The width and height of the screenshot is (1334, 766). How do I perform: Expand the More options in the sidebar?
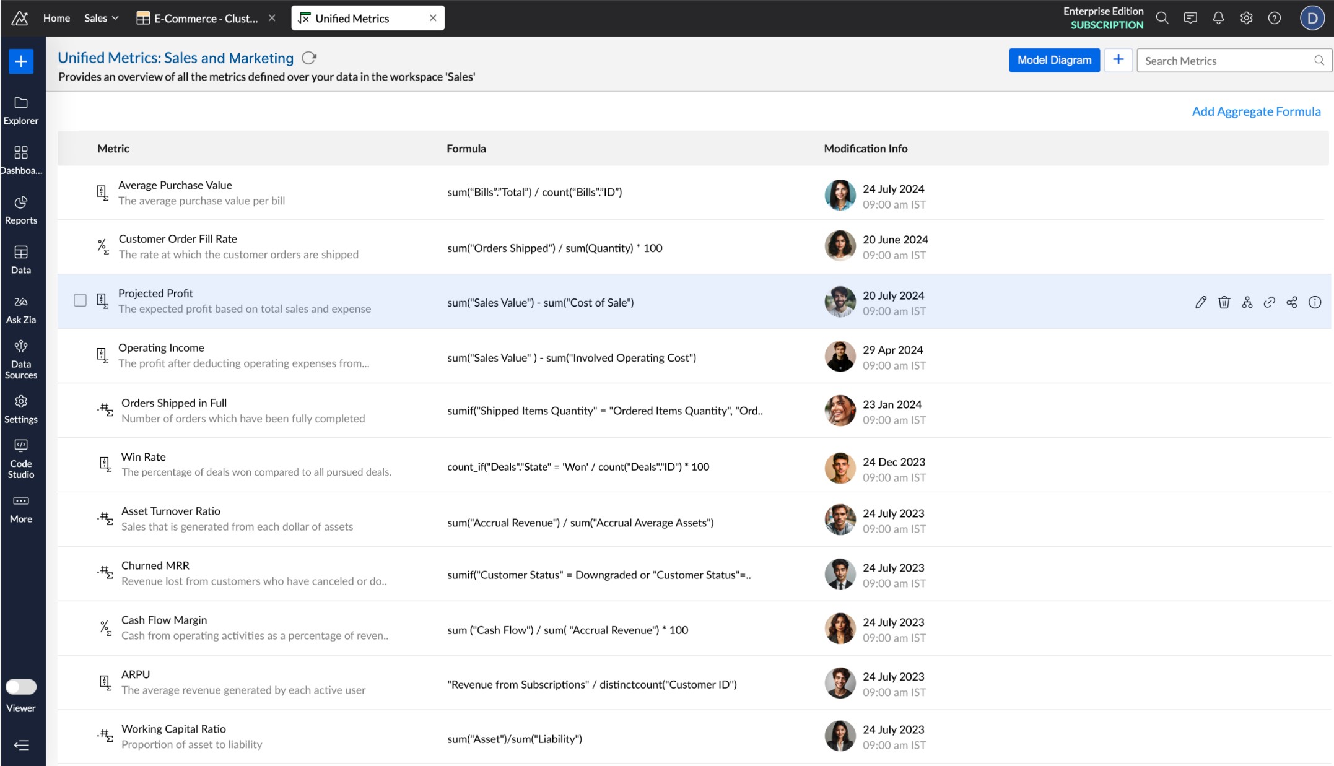coord(21,508)
